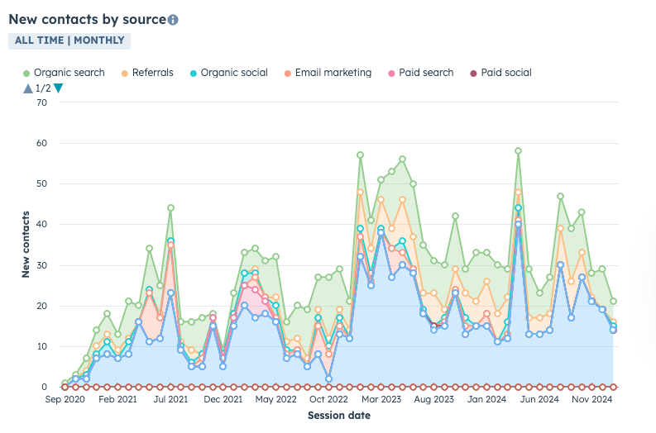Click the highest Organic search peak data point at 58
656x433 pixels.
(518, 151)
